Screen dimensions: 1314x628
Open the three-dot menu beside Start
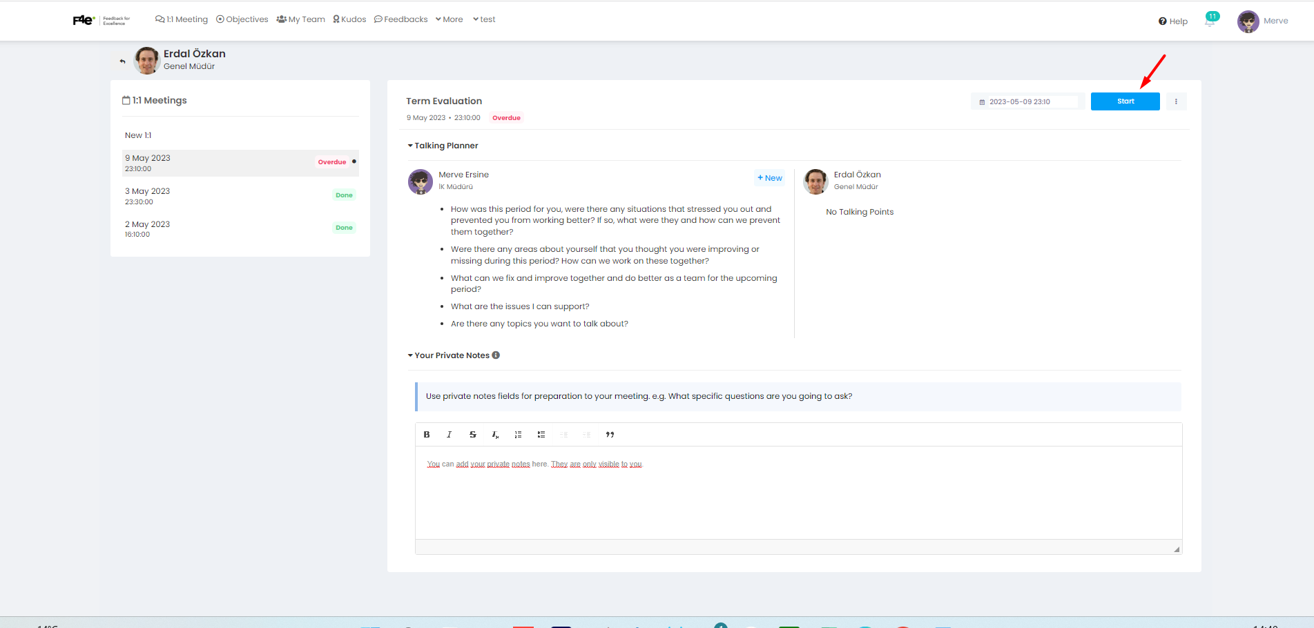[x=1176, y=101]
